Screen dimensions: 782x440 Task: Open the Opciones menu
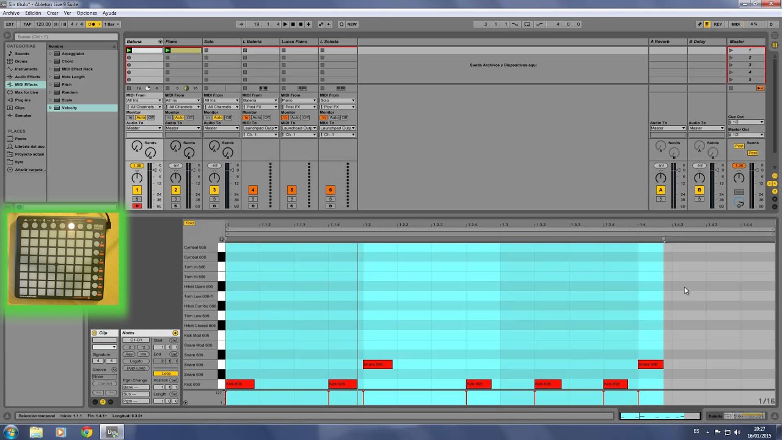[87, 13]
